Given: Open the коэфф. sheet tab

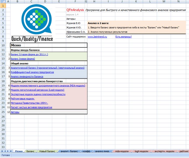Looking at the screenshot, I should point(86,151).
